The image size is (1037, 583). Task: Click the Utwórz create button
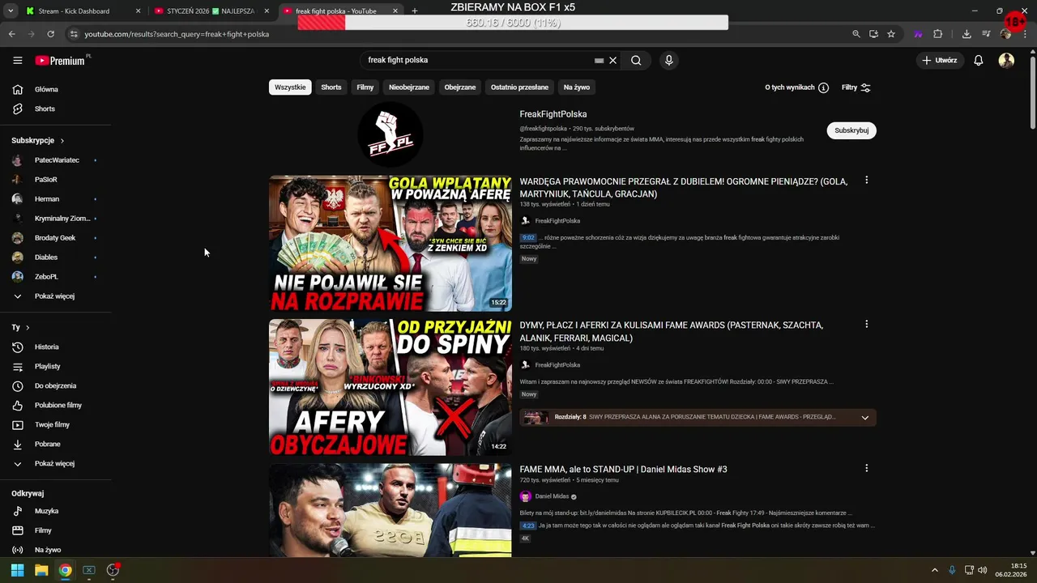click(940, 60)
